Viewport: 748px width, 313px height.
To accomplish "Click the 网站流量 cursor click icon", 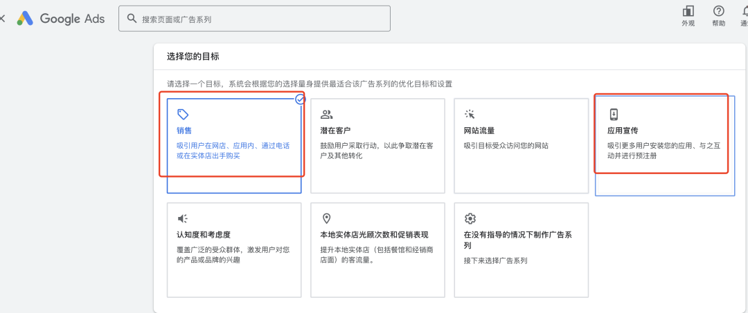I will tap(470, 114).
